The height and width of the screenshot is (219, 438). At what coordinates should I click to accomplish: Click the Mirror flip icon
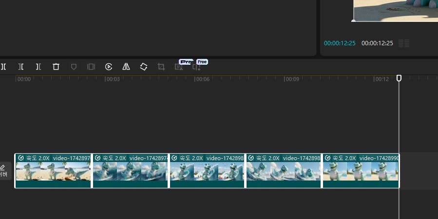(x=126, y=66)
